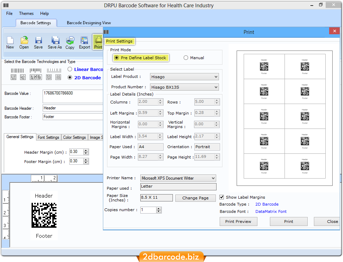Click the barcode icon in Print dialog title

tap(106, 32)
